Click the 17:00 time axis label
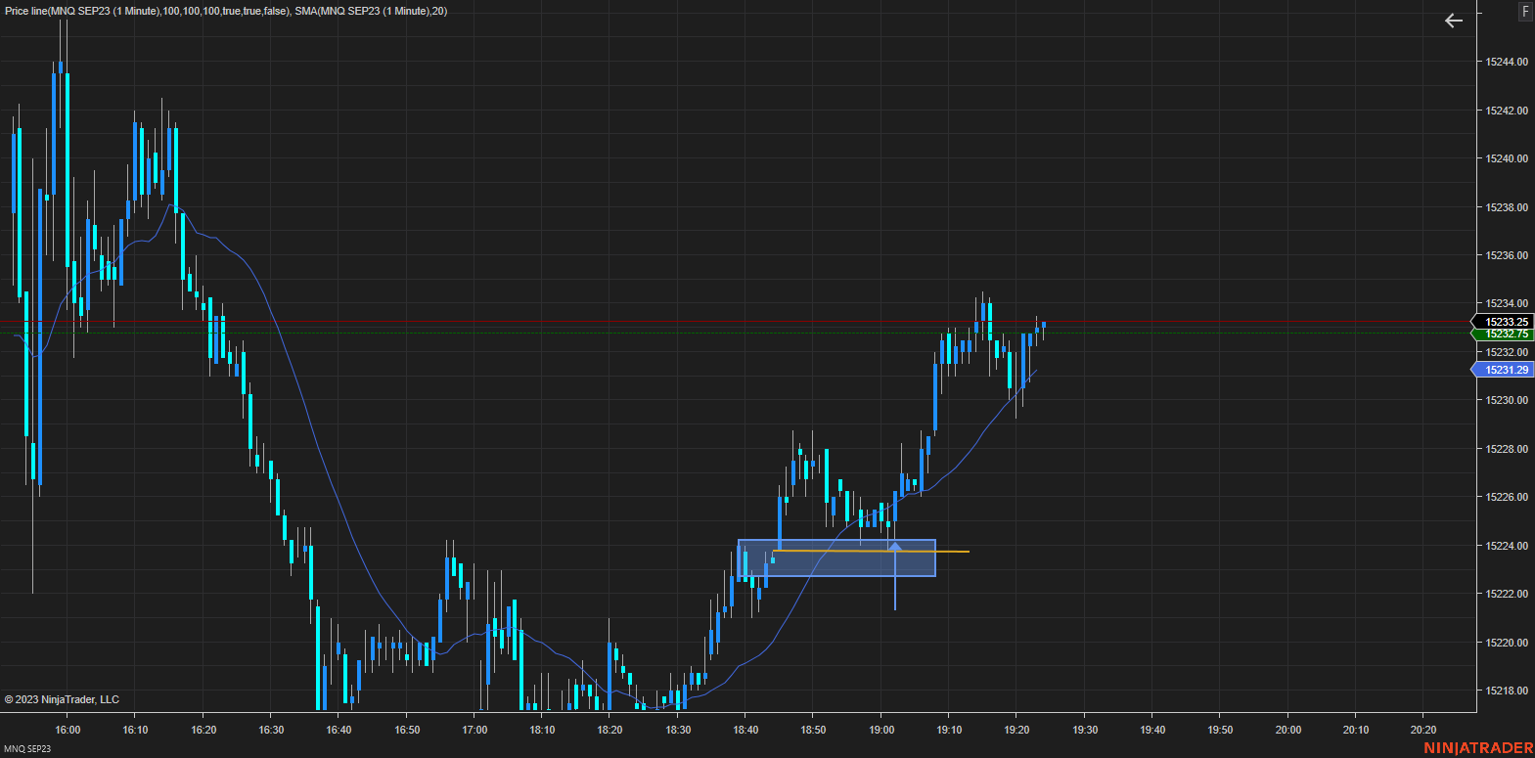 tap(474, 730)
